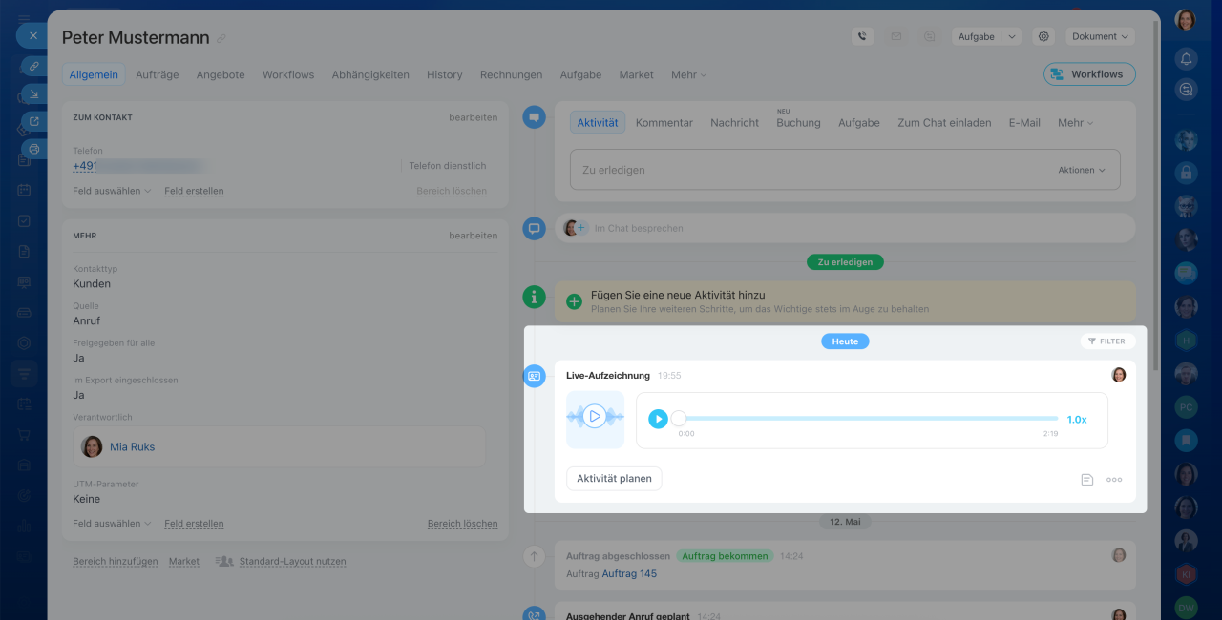Screen dimensions: 1222x620
Task: Open the Workflows button at top right
Action: pyautogui.click(x=1089, y=74)
